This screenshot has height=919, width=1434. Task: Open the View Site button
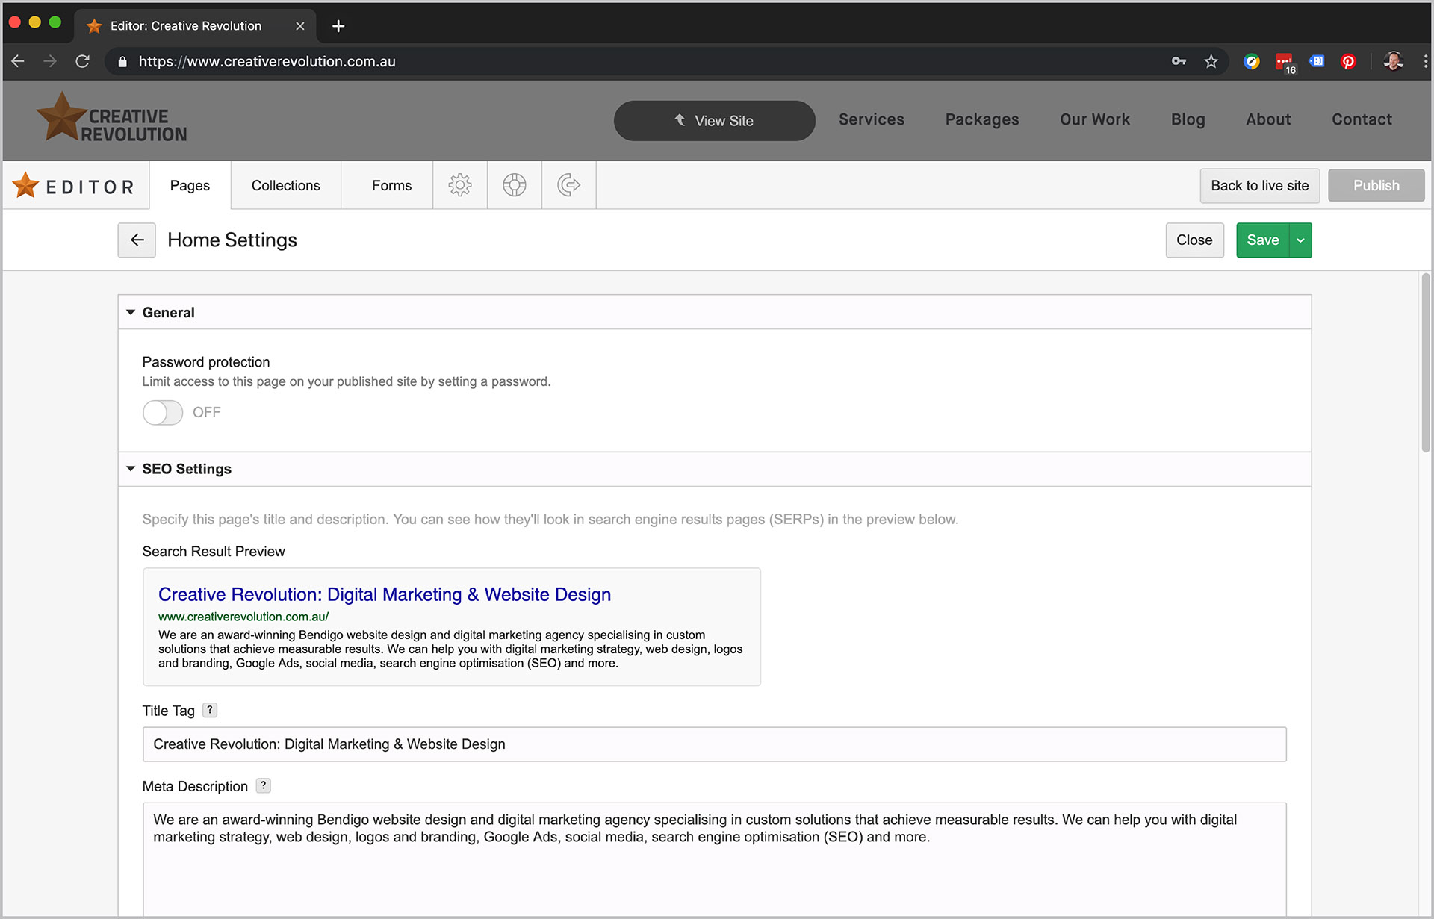tap(714, 120)
